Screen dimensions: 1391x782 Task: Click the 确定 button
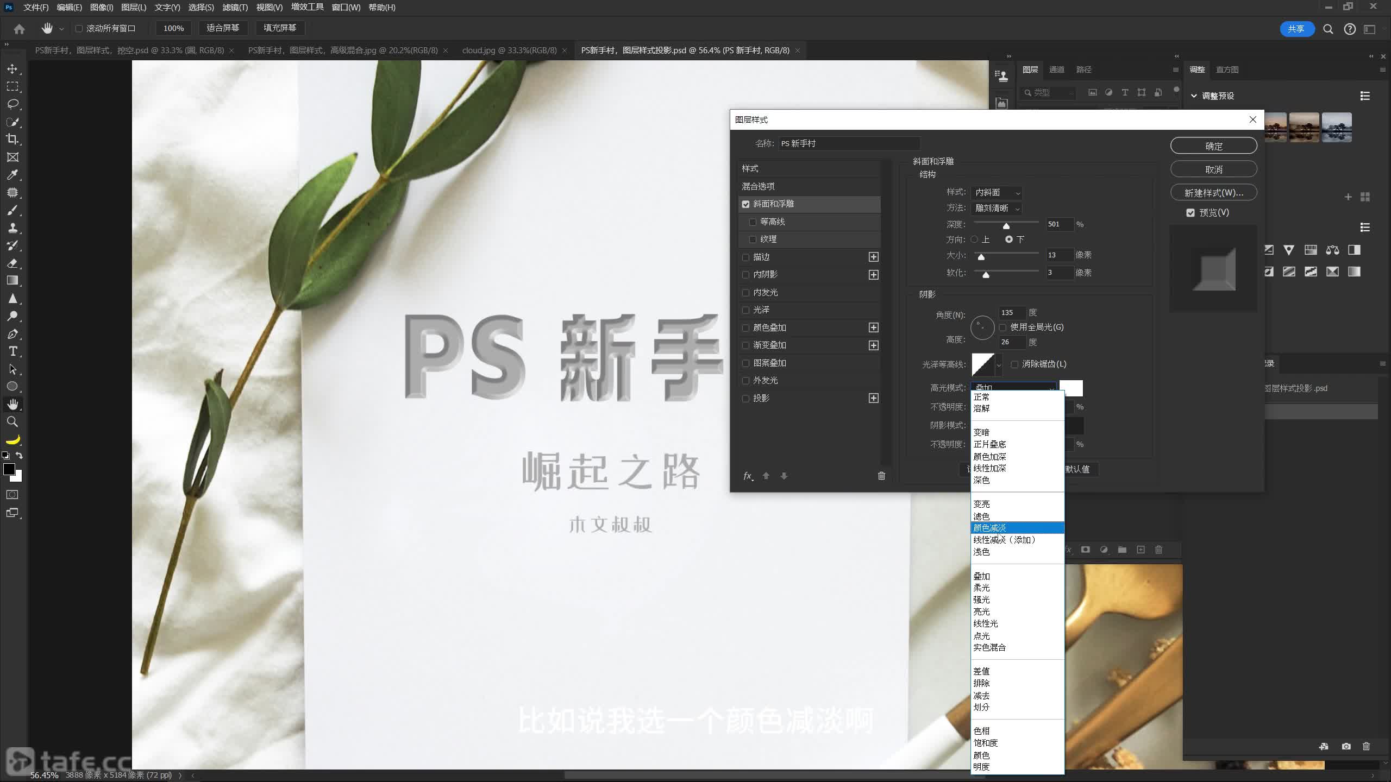tap(1213, 146)
